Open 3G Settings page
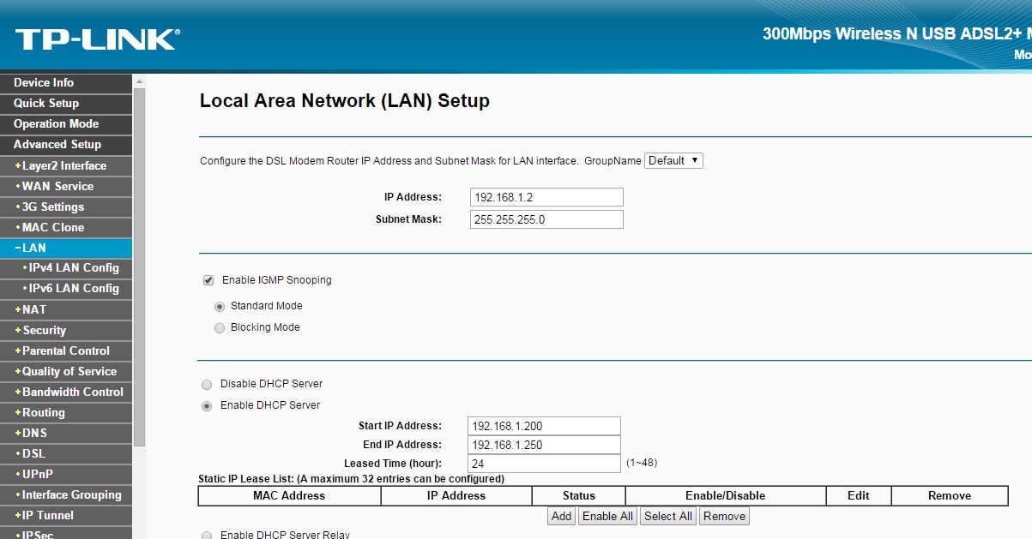Screen dimensions: 1032x539 coord(66,207)
